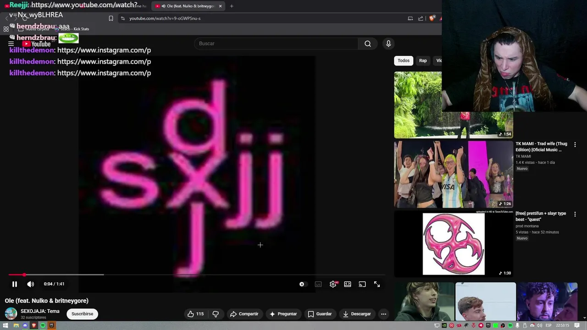Start voice search with the microphone

[388, 44]
